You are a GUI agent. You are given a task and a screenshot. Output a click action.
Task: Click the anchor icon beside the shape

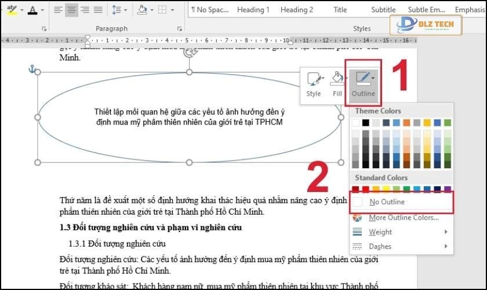pos(32,70)
